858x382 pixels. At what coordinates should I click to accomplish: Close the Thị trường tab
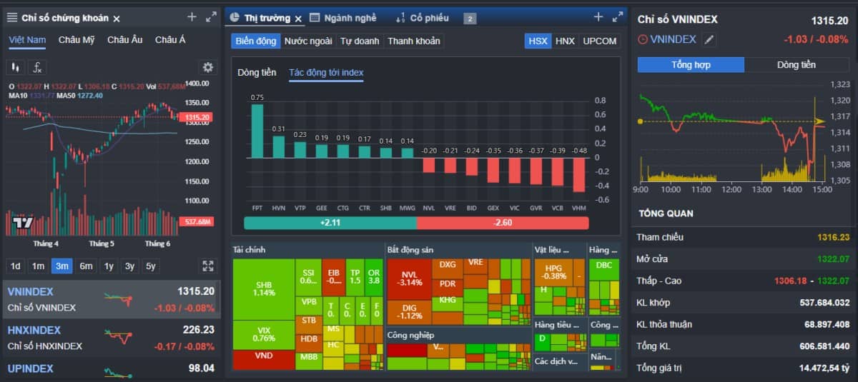tap(299, 19)
